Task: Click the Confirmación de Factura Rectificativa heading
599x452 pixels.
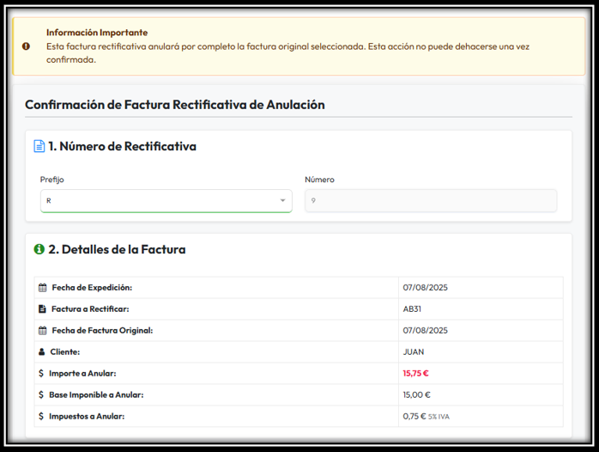Action: [174, 105]
